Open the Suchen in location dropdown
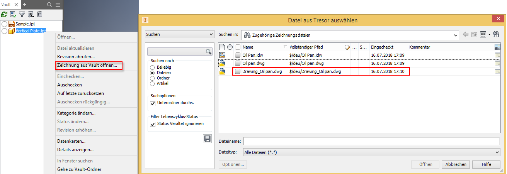The width and height of the screenshot is (507, 174). 350,35
